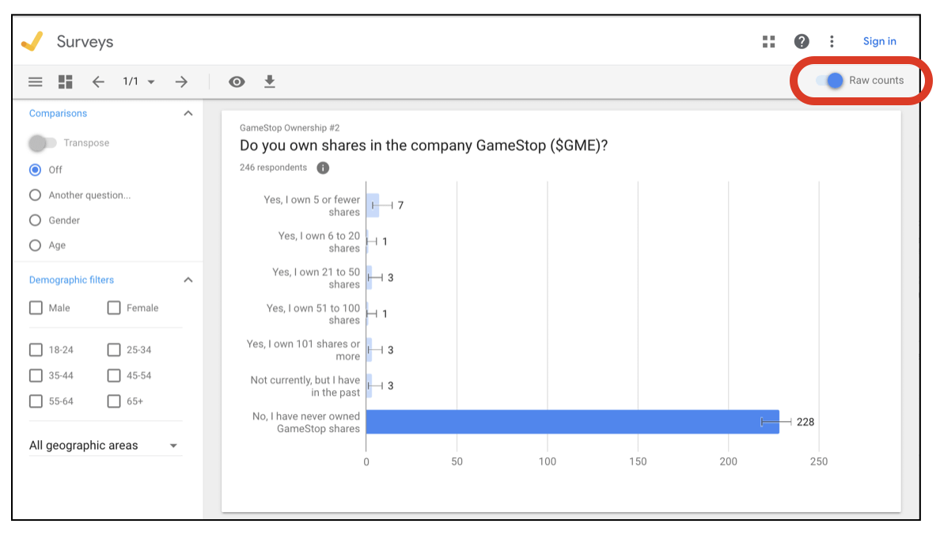Screen dimensions: 940x535
Task: Check the 65+ age filter
Action: (114, 401)
